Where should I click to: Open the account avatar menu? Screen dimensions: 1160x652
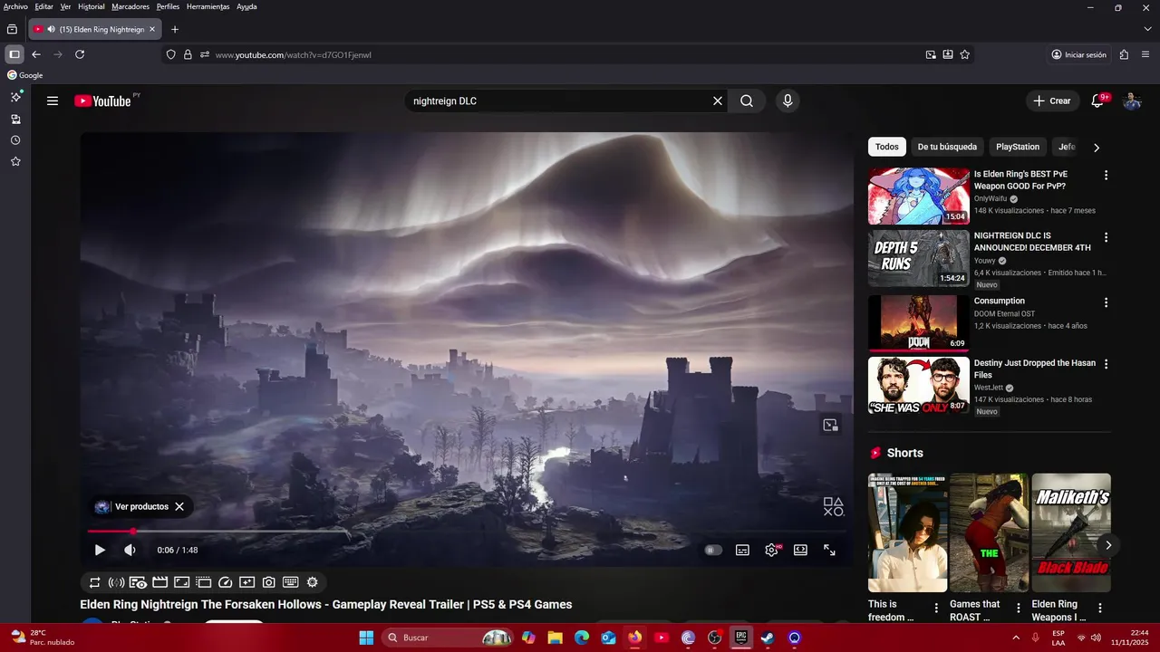pos(1132,101)
